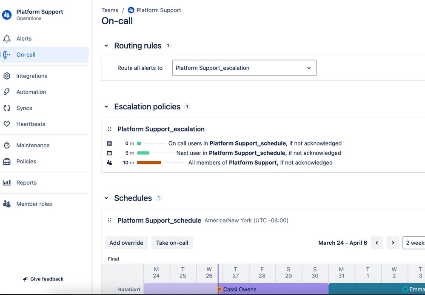Collapse the Schedules section
The image size is (425, 295).
106,198
